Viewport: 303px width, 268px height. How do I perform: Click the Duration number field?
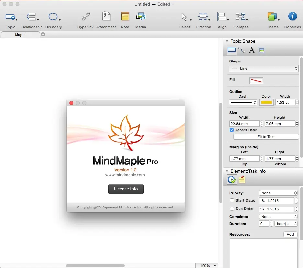[264, 224]
